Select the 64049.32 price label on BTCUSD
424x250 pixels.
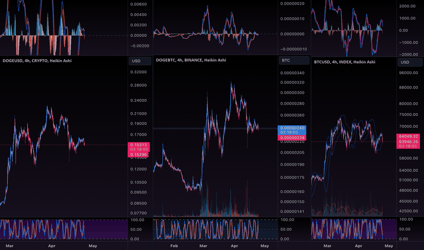click(409, 136)
